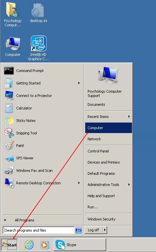Click the Sticky Notes label
The image size is (156, 252).
[x=26, y=121]
